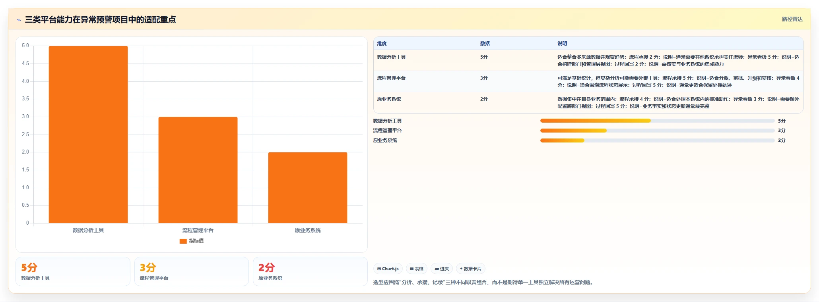Click the 流程管理平台 bar in chart
The height and width of the screenshot is (302, 819).
pos(198,170)
